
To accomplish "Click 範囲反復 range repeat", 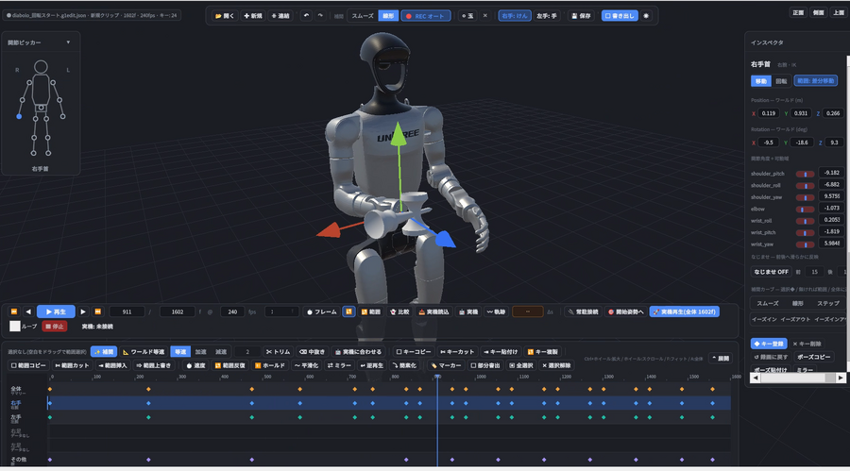I will 230,365.
